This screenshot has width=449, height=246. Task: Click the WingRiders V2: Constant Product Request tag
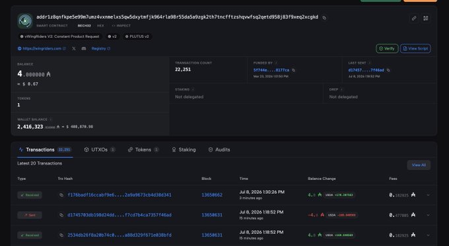[x=60, y=36]
